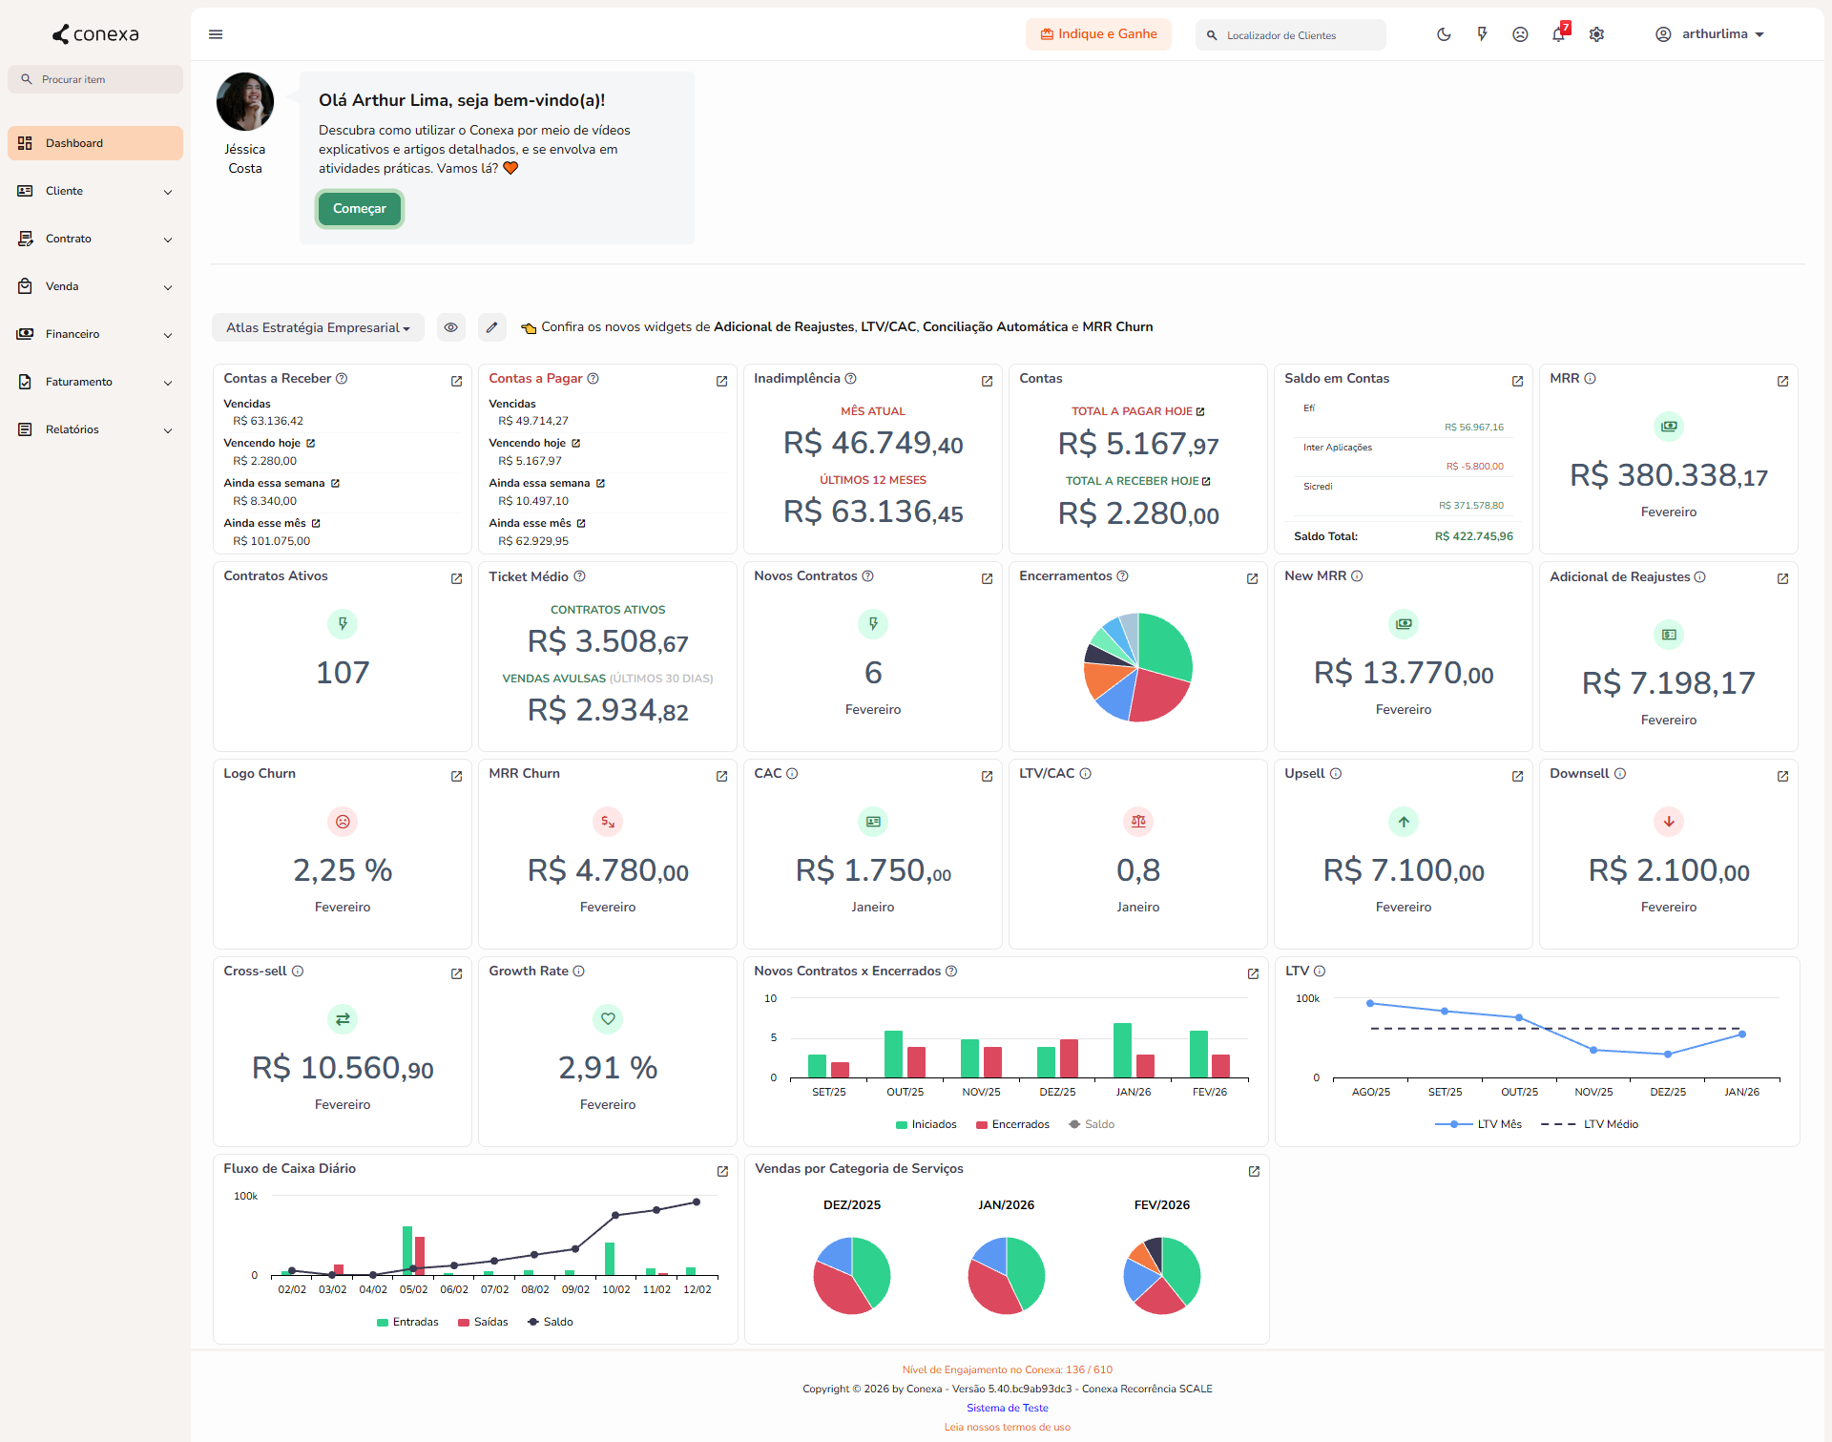Click the lightning bolt quick actions icon
Image resolution: width=1832 pixels, height=1442 pixels.
[1482, 34]
